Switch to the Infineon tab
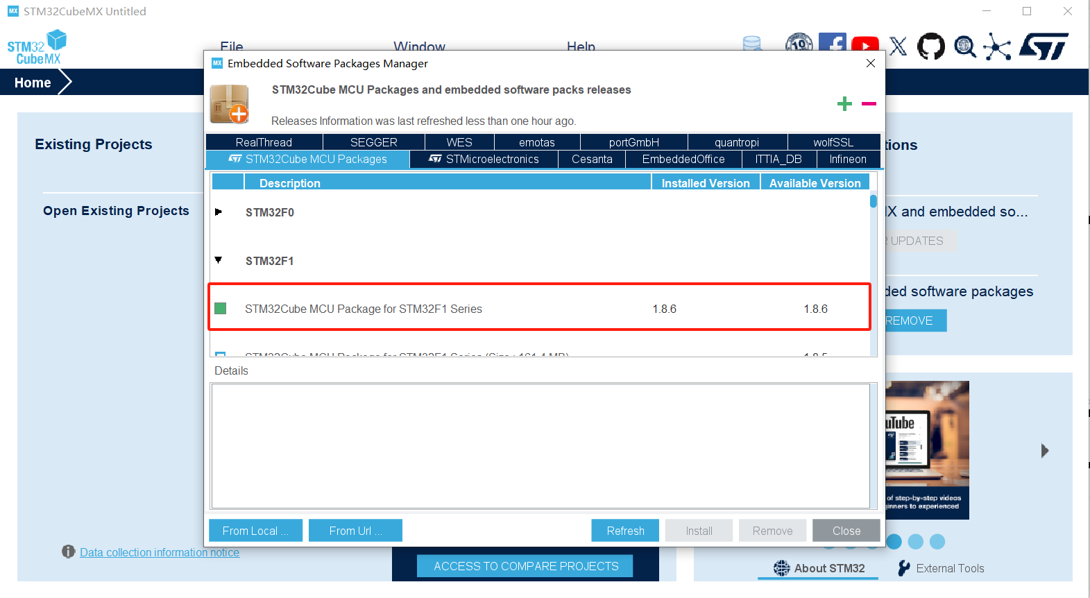The height and width of the screenshot is (598, 1090). (848, 160)
